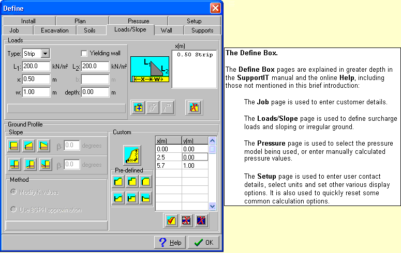Pick the bottom-right pre-defined profile shape
The image size is (401, 253).
146,197
